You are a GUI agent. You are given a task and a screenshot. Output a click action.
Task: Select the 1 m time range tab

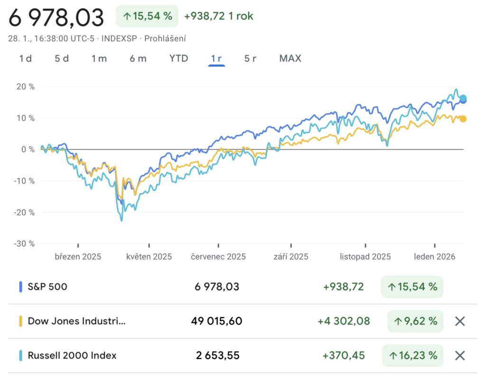99,59
